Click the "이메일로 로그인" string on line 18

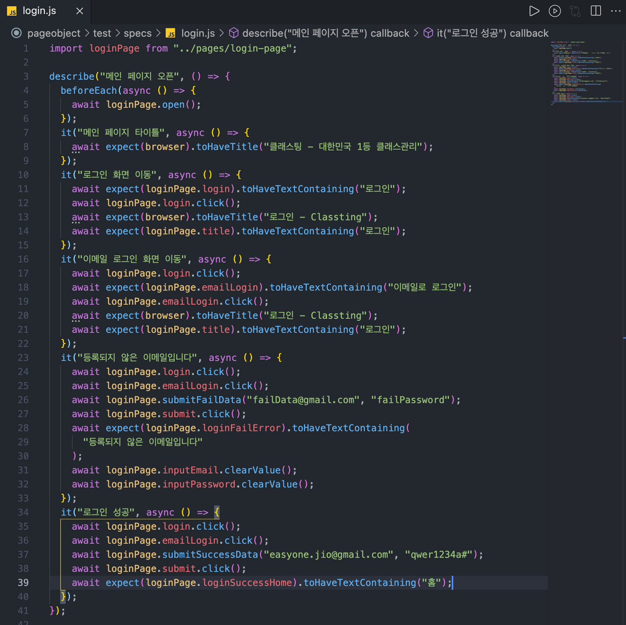(425, 287)
